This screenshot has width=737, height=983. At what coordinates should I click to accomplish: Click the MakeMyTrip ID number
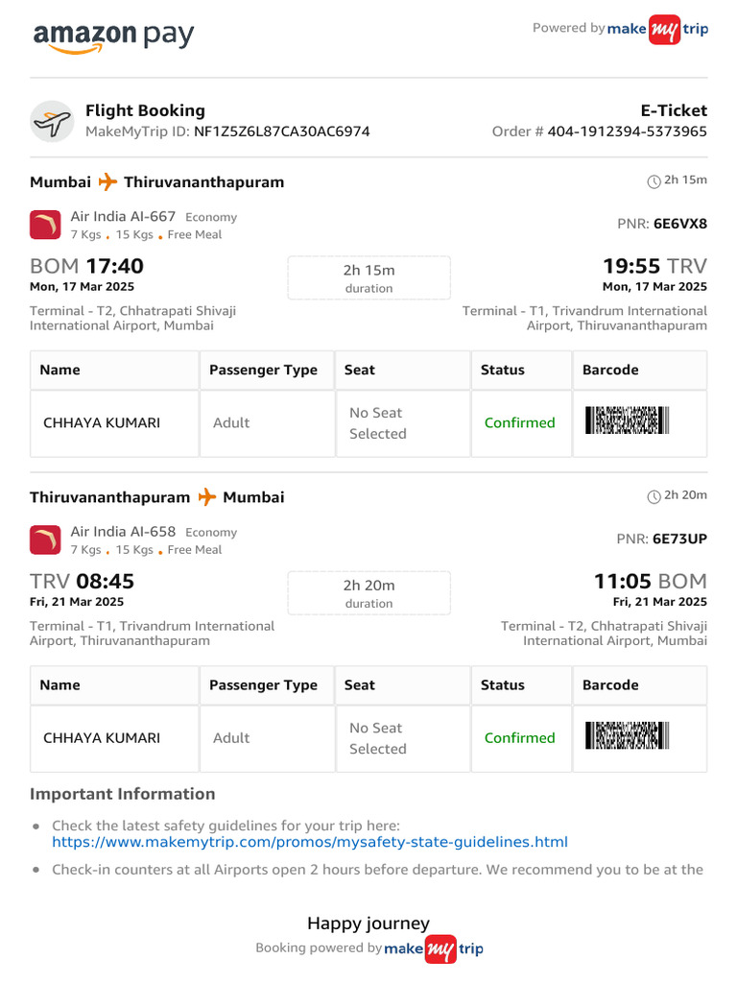point(281,132)
